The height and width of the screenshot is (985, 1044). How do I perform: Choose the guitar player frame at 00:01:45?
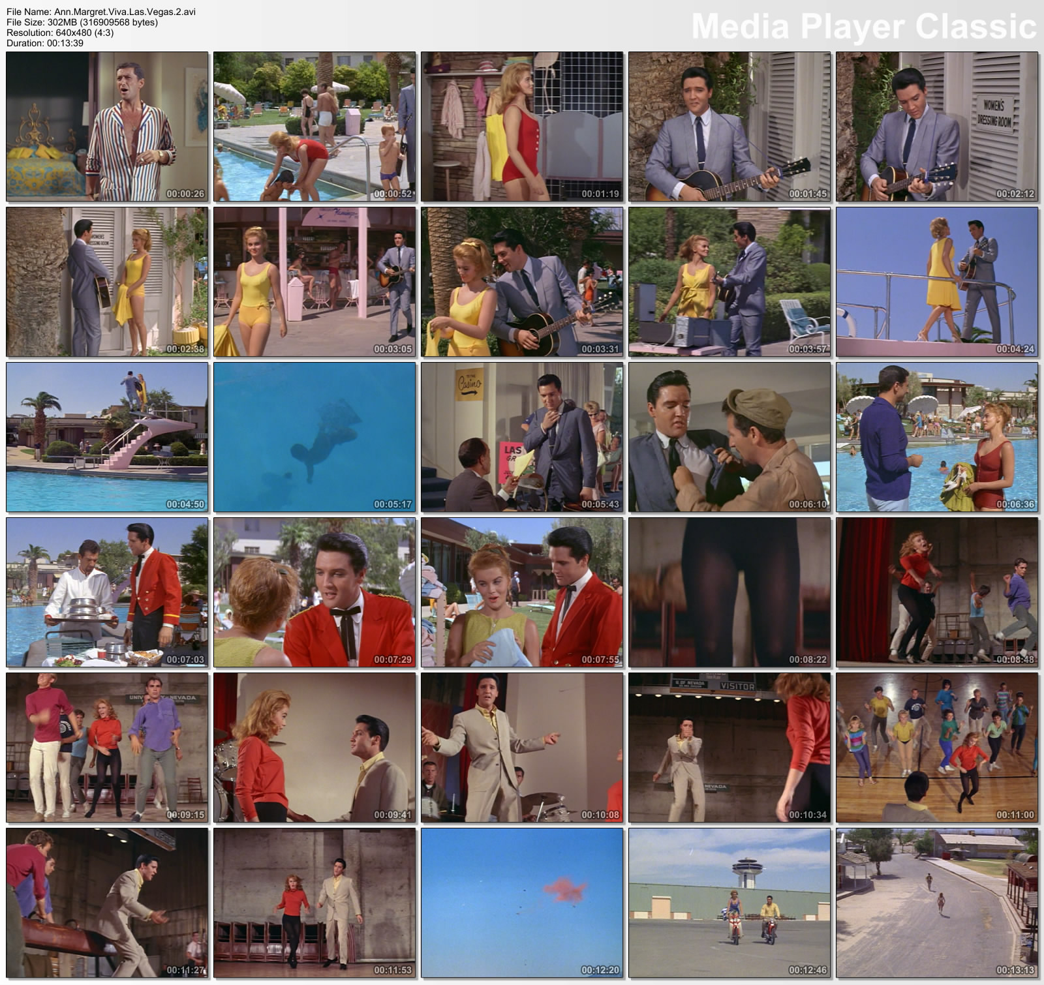pos(729,127)
